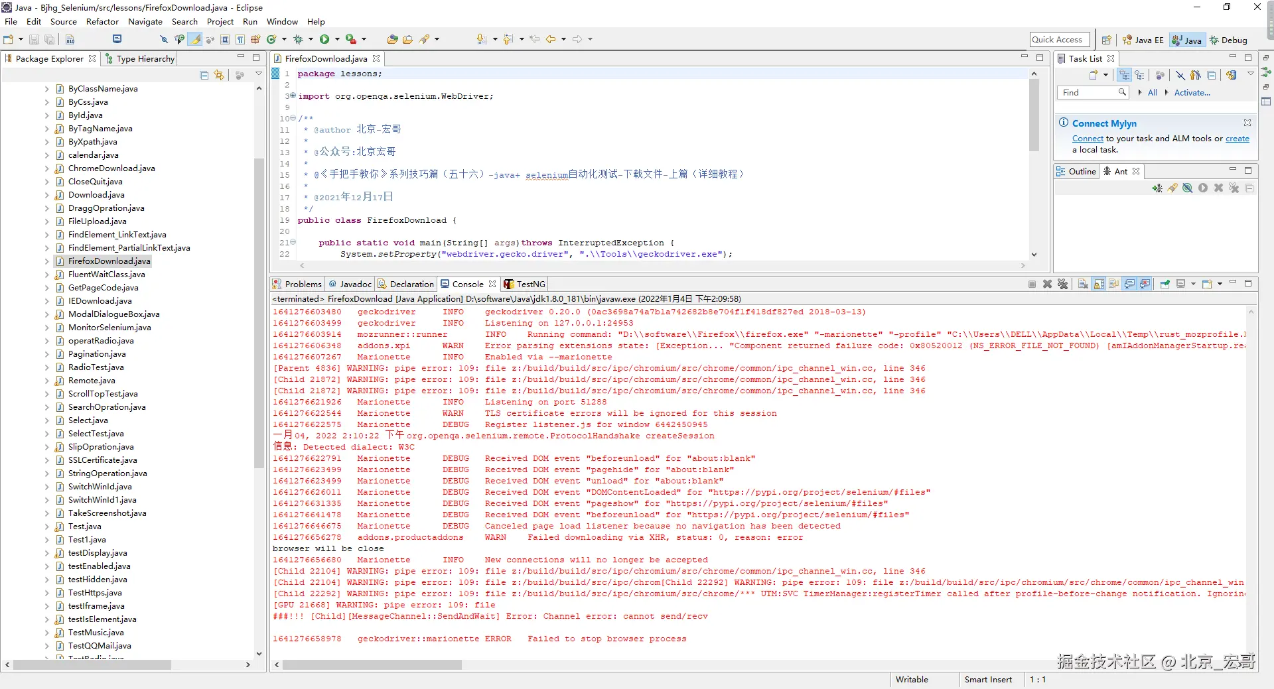The width and height of the screenshot is (1274, 689).
Task: Navigate Back with the yellow left arrow
Action: coord(551,40)
